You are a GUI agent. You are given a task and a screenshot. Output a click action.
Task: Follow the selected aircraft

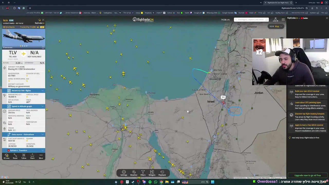[24, 156]
